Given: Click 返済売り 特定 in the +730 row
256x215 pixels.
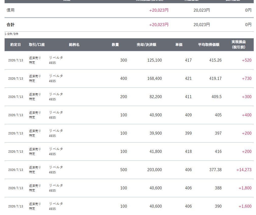Looking at the screenshot, I should (x=35, y=78).
